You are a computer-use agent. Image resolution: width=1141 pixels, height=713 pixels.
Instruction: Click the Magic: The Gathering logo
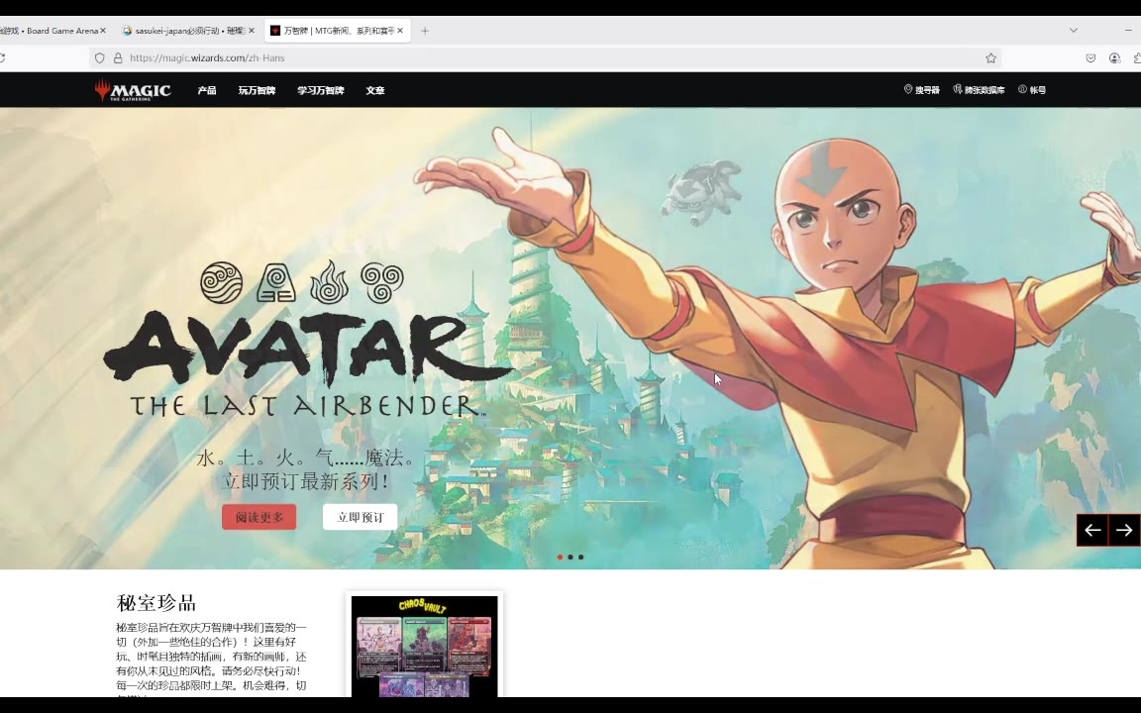coord(133,90)
